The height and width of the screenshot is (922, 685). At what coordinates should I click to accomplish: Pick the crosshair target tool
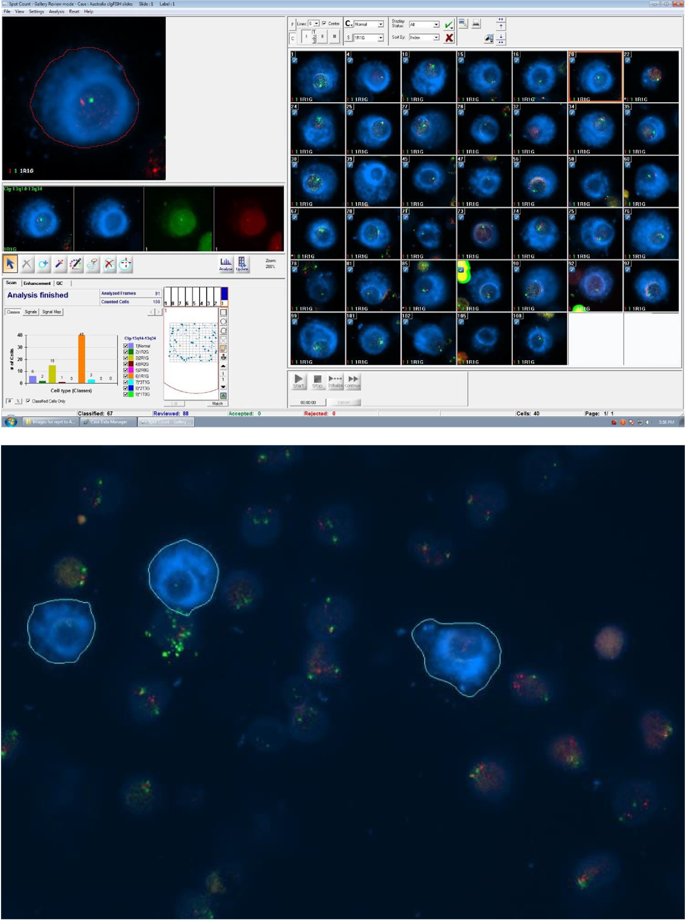(x=126, y=264)
